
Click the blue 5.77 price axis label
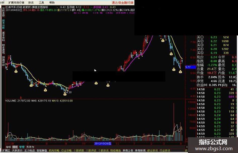click(191, 67)
